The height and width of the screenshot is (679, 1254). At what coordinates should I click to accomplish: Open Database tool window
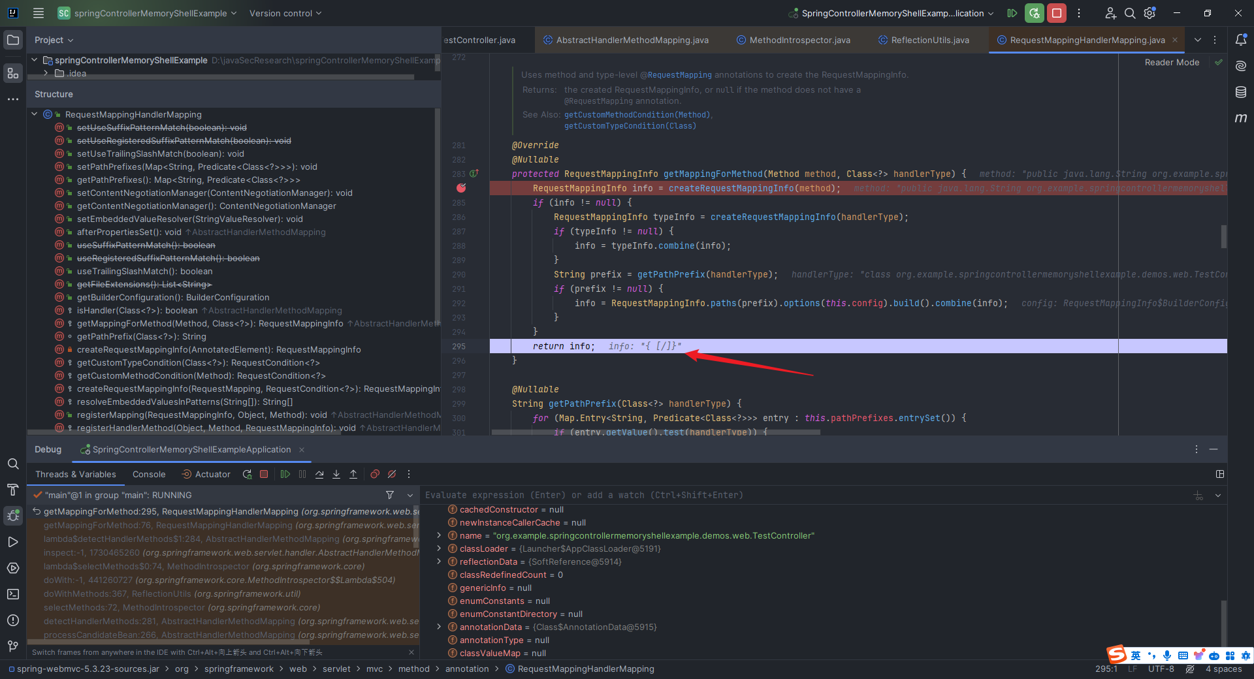tap(1241, 92)
